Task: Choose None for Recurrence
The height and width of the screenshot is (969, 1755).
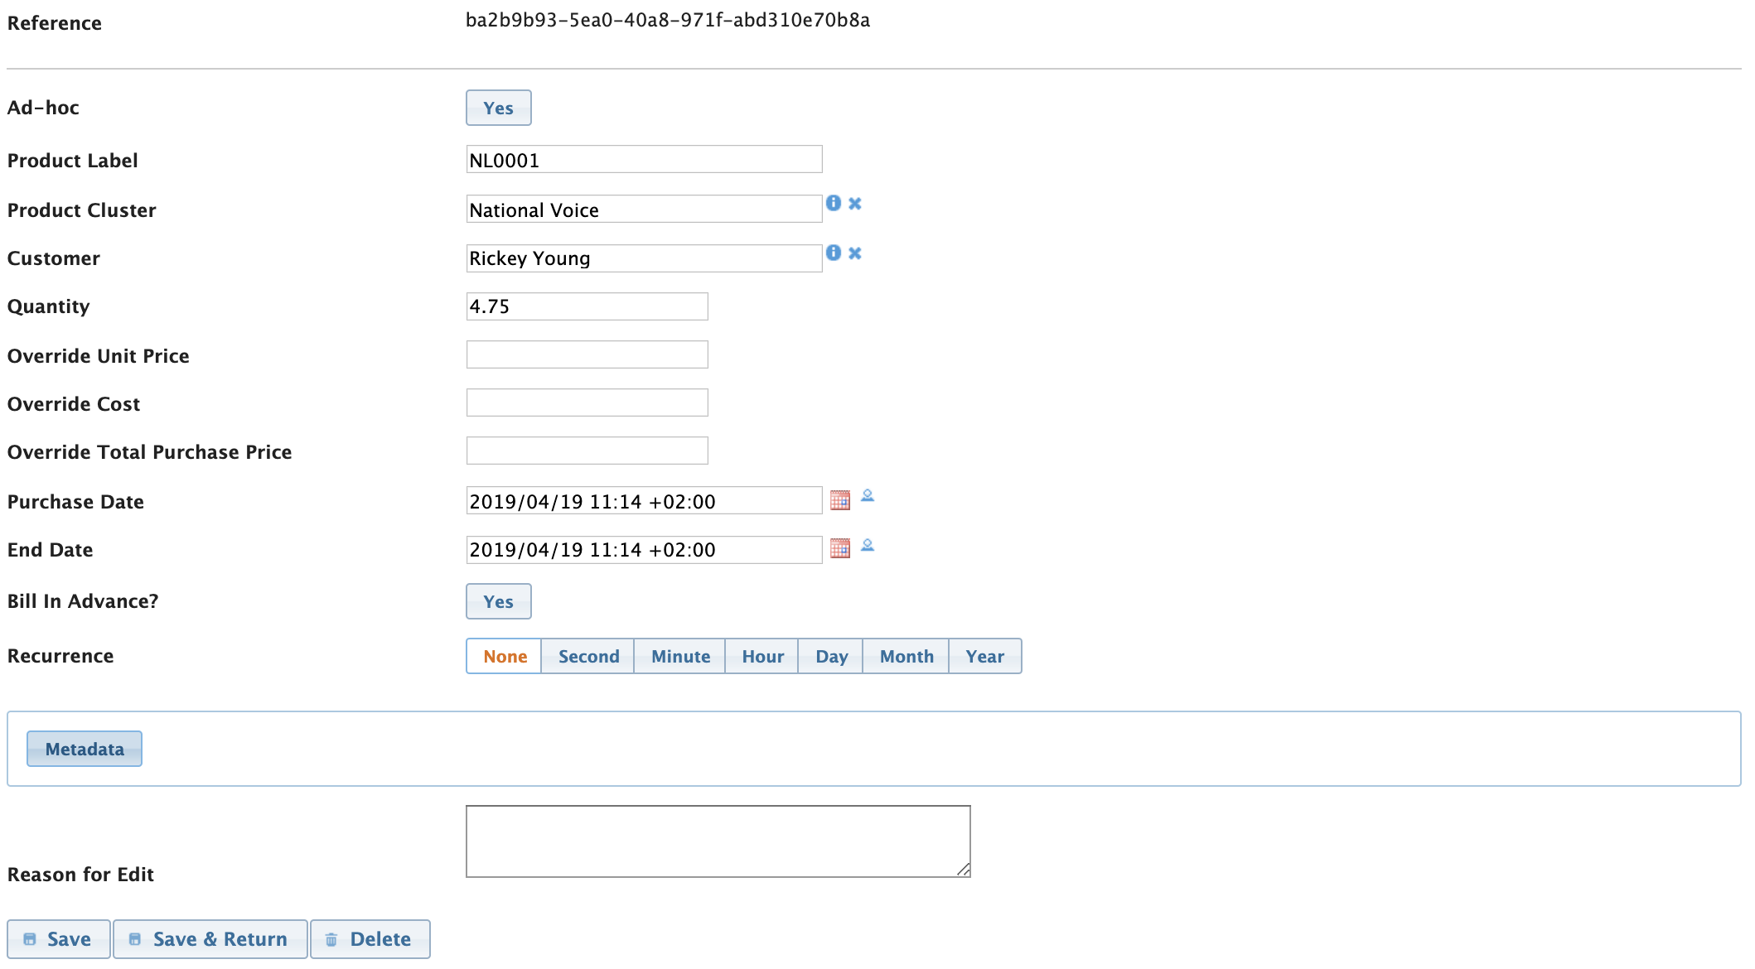Action: (505, 656)
